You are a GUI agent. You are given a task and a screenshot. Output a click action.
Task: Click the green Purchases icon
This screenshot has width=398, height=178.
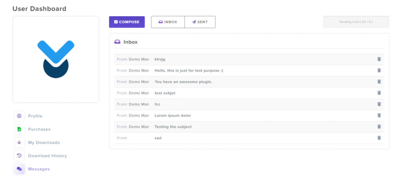click(x=19, y=129)
